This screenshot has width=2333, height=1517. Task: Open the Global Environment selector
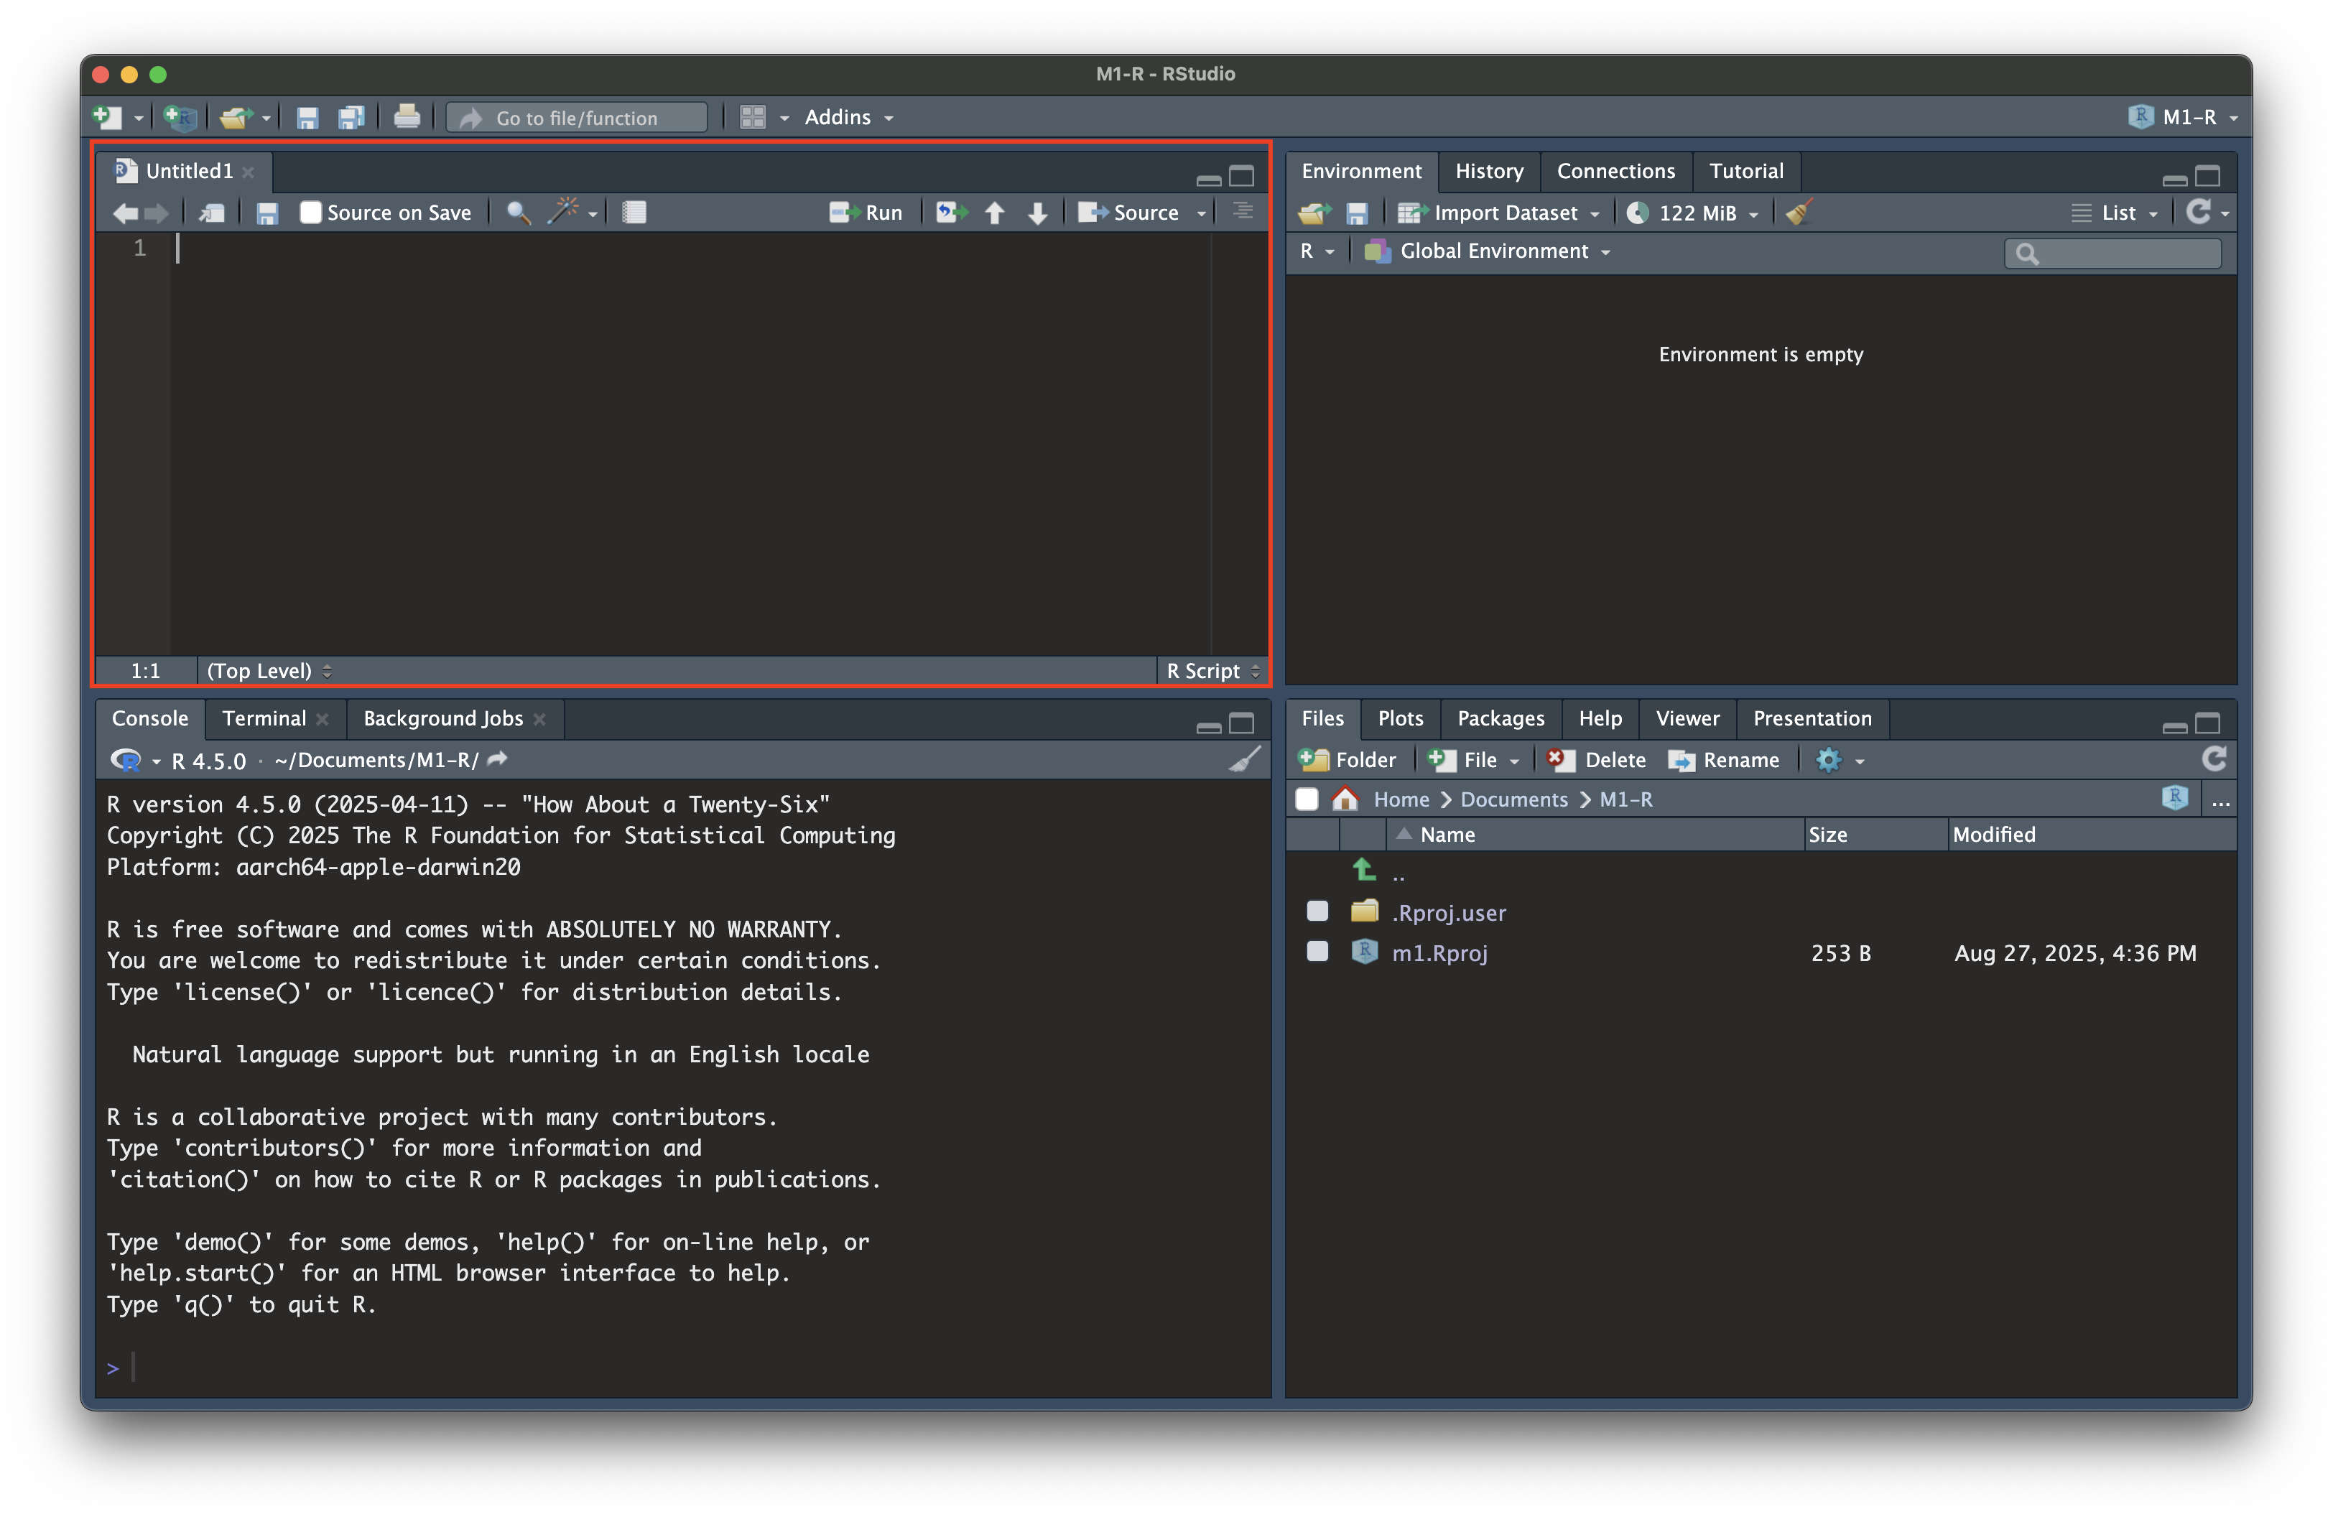pos(1487,251)
